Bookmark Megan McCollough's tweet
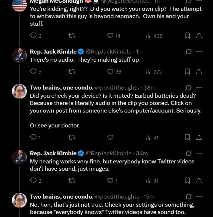Screen dimensions: 213x217 187,36
